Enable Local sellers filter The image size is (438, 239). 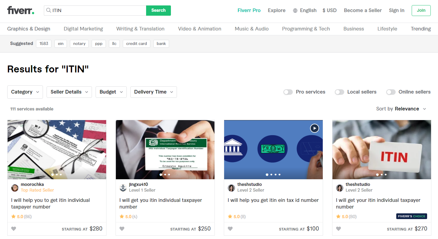click(x=339, y=92)
